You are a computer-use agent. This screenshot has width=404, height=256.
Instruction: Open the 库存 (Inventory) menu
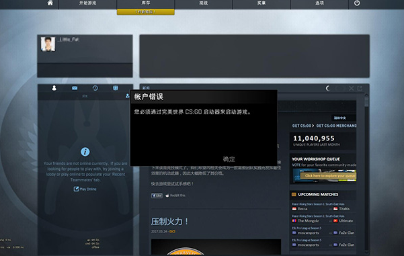click(146, 3)
